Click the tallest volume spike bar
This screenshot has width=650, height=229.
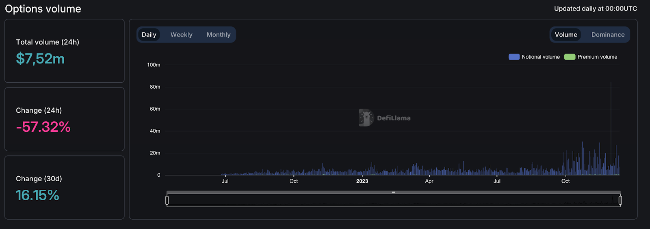point(611,129)
